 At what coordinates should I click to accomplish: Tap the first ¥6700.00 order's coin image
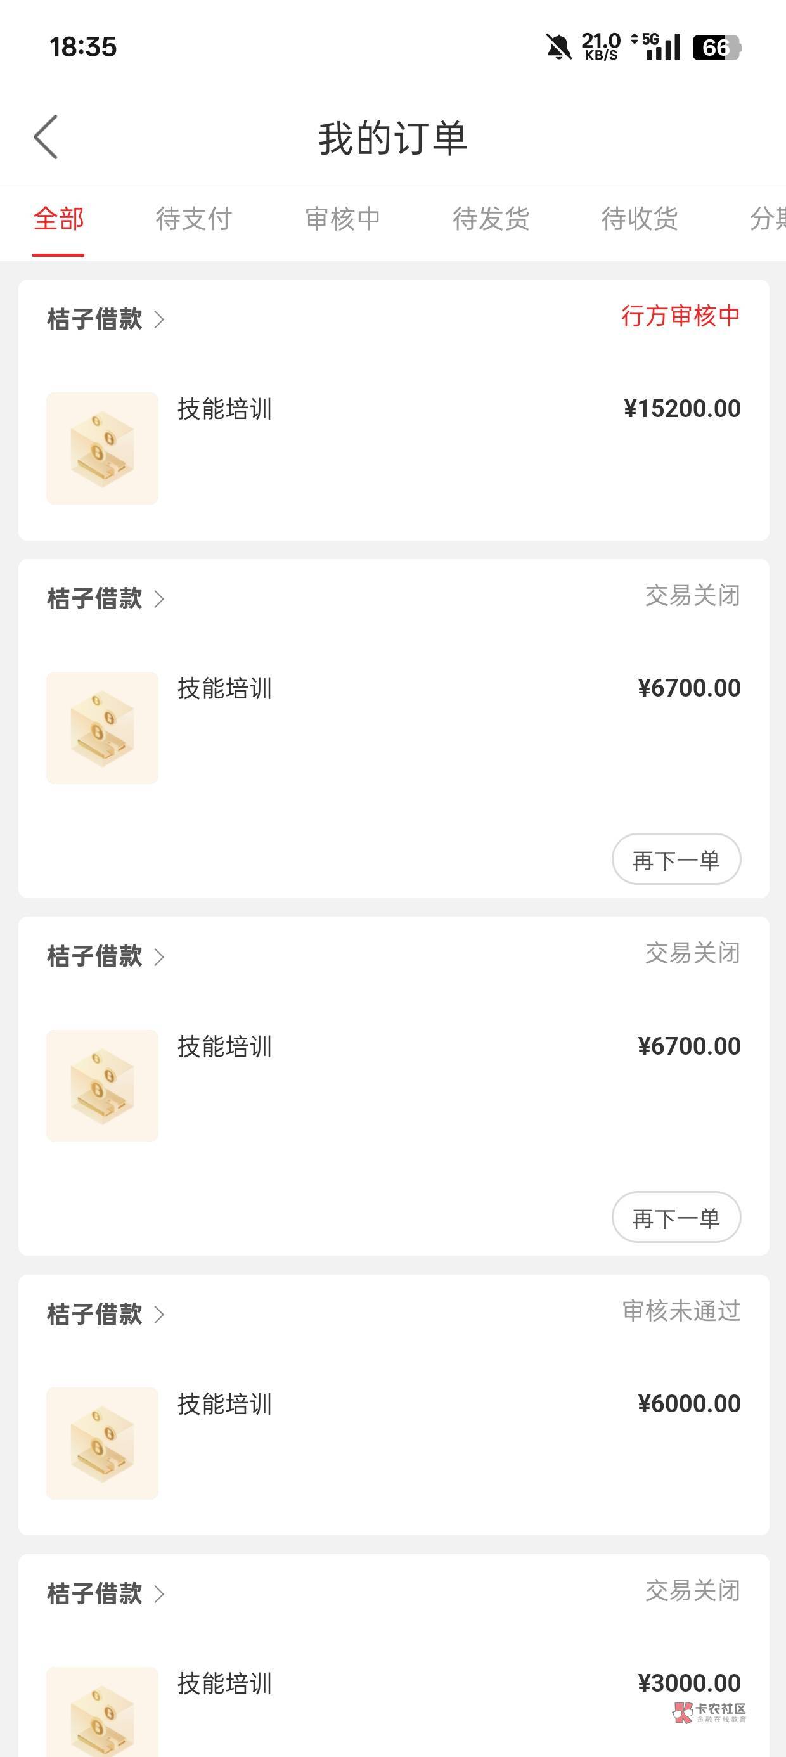coord(102,728)
